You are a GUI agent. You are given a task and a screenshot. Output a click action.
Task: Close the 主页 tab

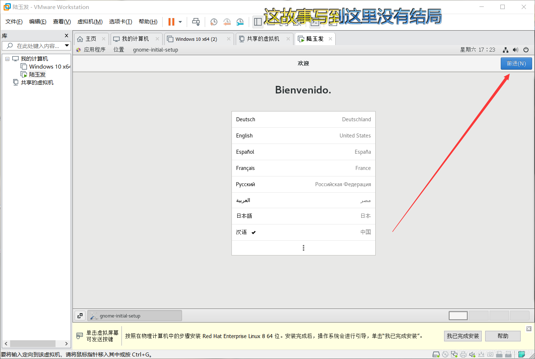[103, 39]
